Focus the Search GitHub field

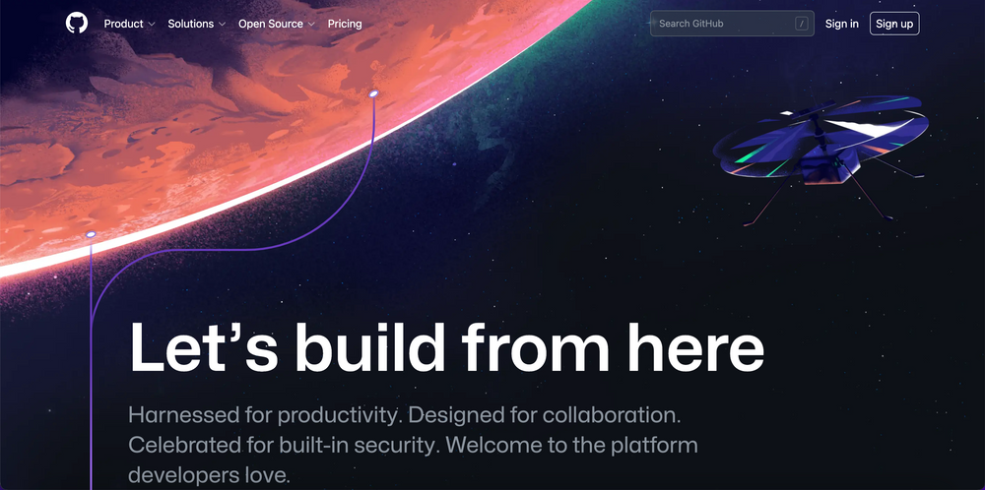[x=732, y=24]
